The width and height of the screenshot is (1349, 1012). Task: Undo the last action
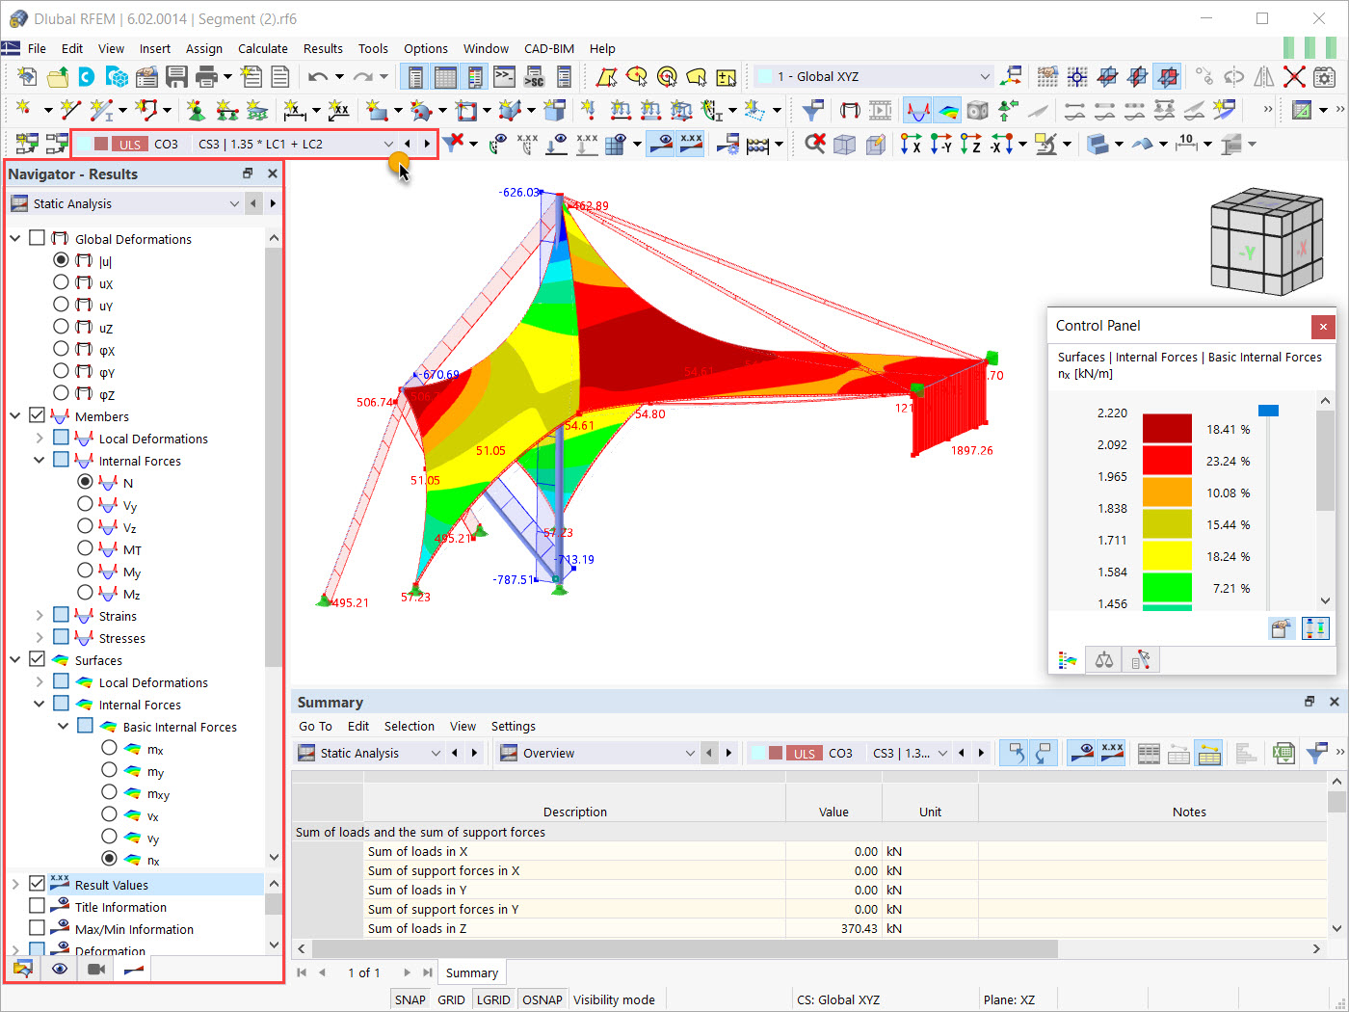coord(318,76)
